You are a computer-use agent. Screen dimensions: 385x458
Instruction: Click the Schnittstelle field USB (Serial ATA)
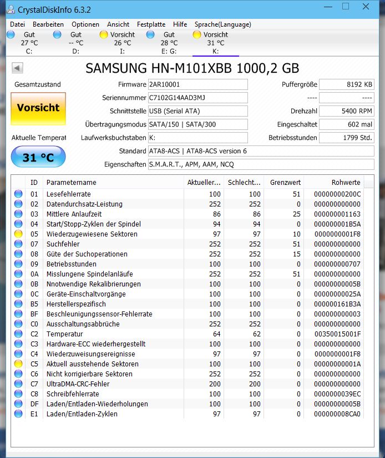point(198,111)
